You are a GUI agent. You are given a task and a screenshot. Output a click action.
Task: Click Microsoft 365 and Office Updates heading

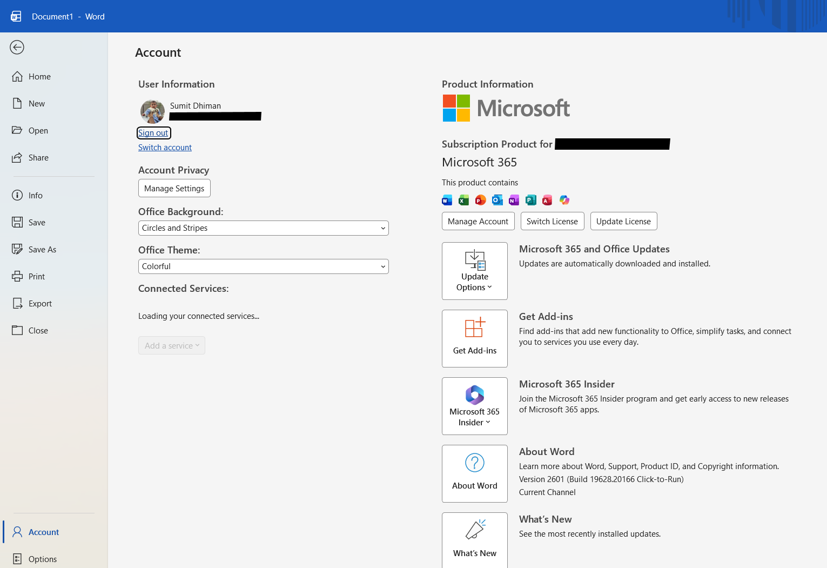pos(594,249)
